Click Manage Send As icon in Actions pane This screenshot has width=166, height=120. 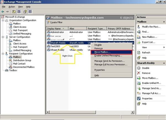[139, 88]
